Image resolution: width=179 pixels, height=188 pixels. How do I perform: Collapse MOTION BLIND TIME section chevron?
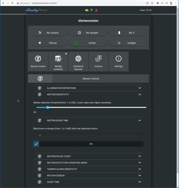click(x=140, y=120)
